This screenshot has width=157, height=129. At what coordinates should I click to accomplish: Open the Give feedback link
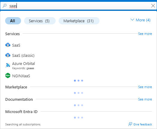[x=143, y=124]
